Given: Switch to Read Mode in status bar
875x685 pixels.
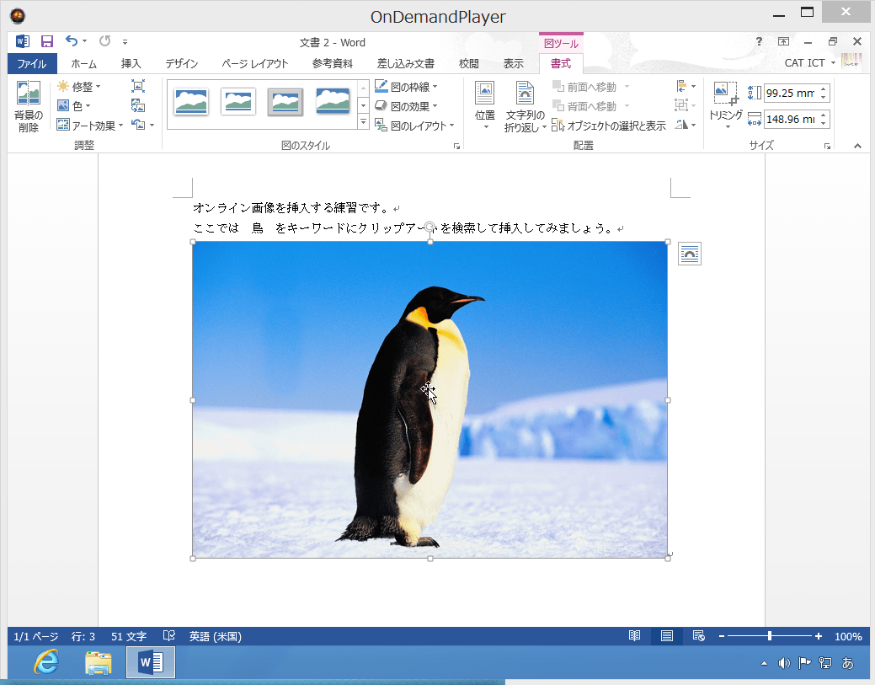Looking at the screenshot, I should tap(636, 636).
